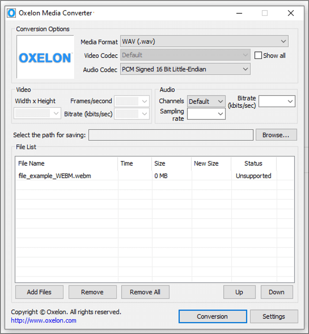Screen dimensions: 309x334
Task: Open the Width x Height dropdown
Action: pos(37,113)
